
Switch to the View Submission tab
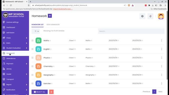point(53,25)
